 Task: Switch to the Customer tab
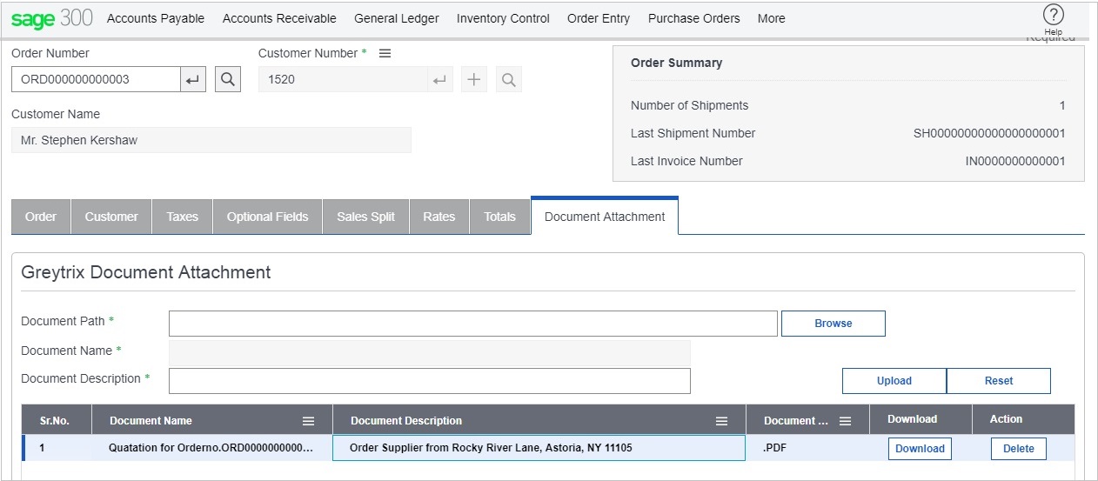click(111, 217)
